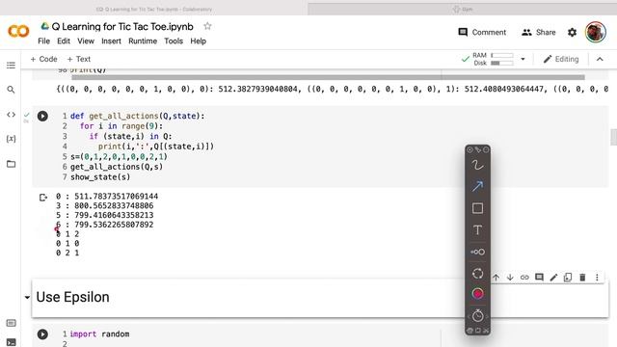Screen dimensions: 617x347
Task: Click the Colab CO logo
Action: coord(18,31)
